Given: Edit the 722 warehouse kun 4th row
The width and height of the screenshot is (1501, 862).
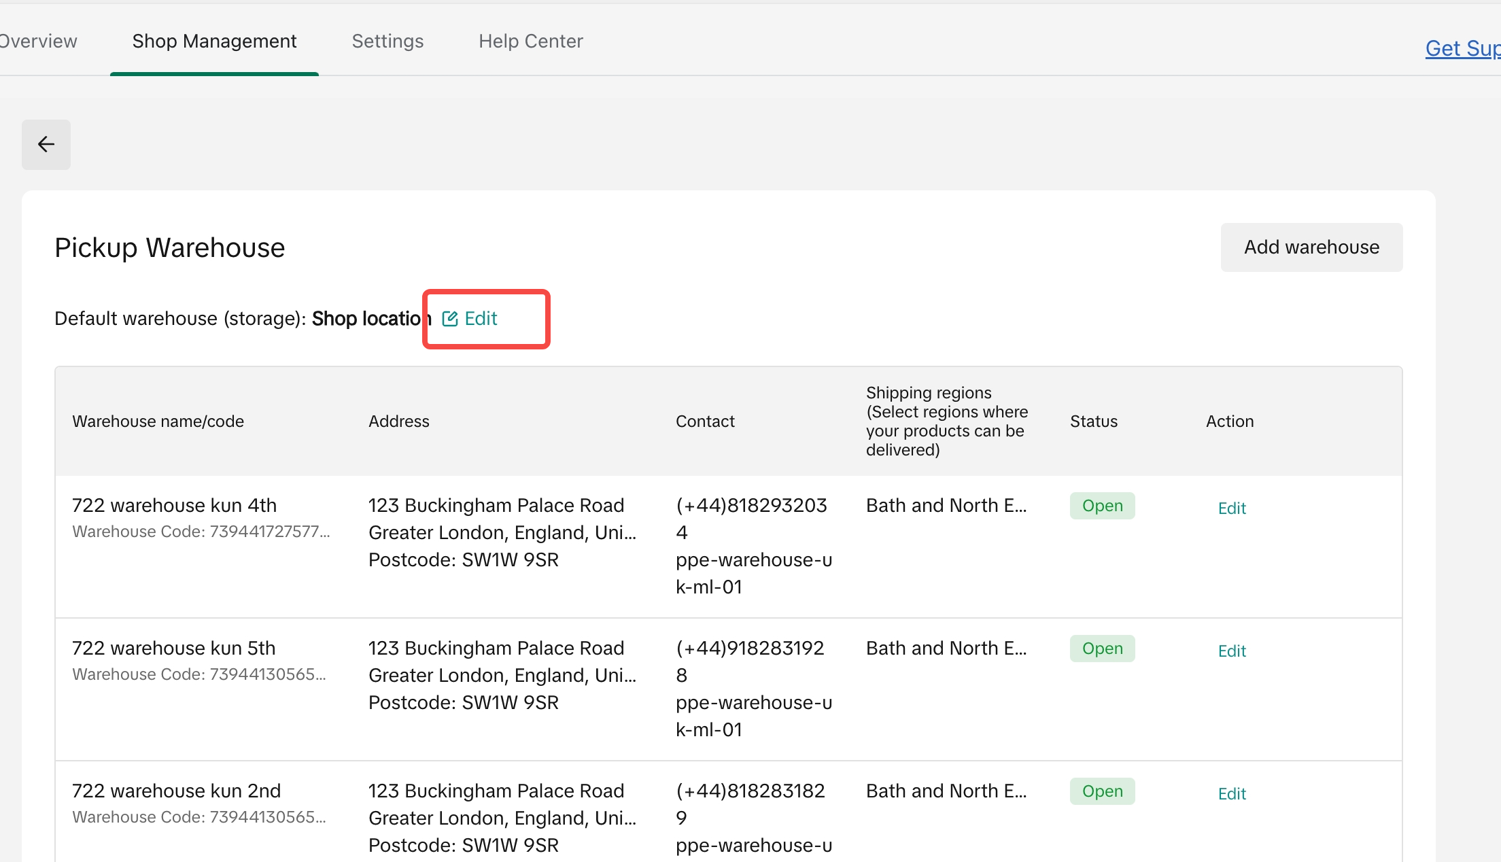Looking at the screenshot, I should point(1231,508).
